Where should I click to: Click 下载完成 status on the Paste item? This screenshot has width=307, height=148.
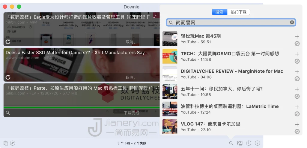pyautogui.click(x=132, y=113)
